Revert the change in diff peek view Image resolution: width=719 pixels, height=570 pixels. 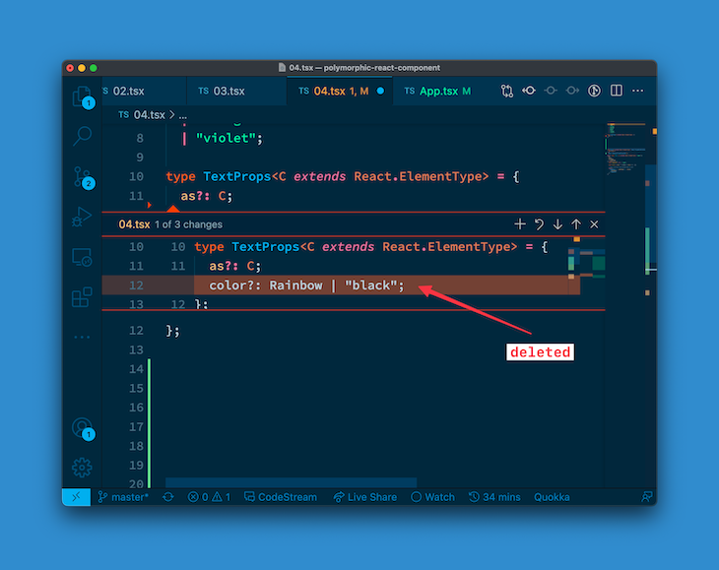pyautogui.click(x=539, y=224)
